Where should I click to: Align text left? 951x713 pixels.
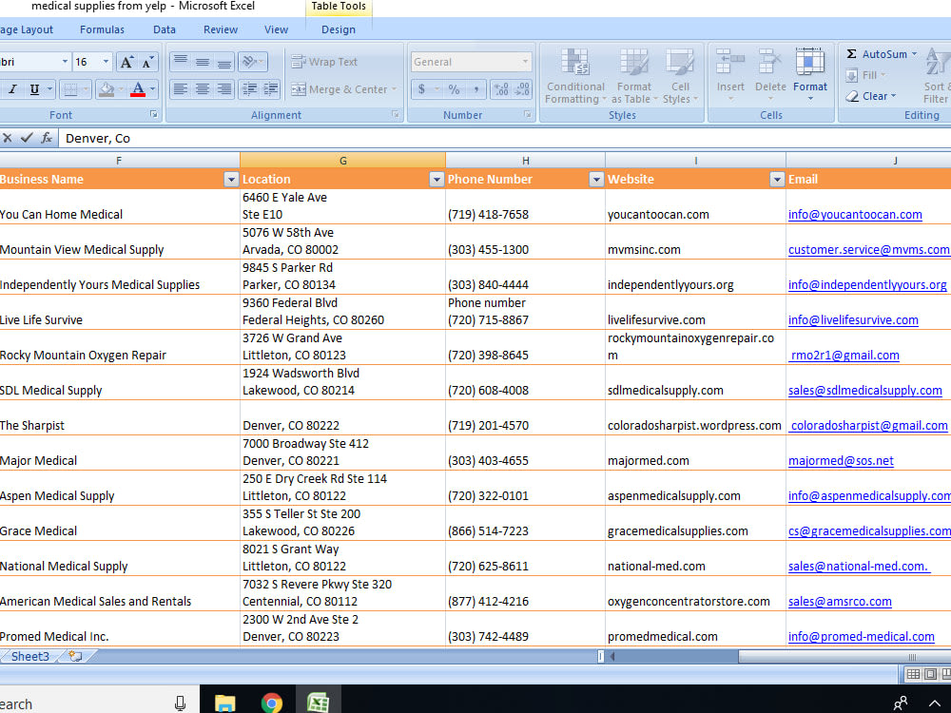(180, 89)
